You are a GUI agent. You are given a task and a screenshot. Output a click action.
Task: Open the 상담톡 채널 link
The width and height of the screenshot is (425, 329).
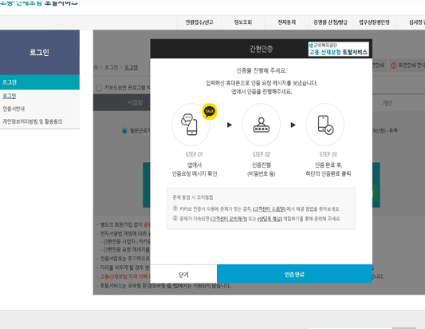coord(270,219)
